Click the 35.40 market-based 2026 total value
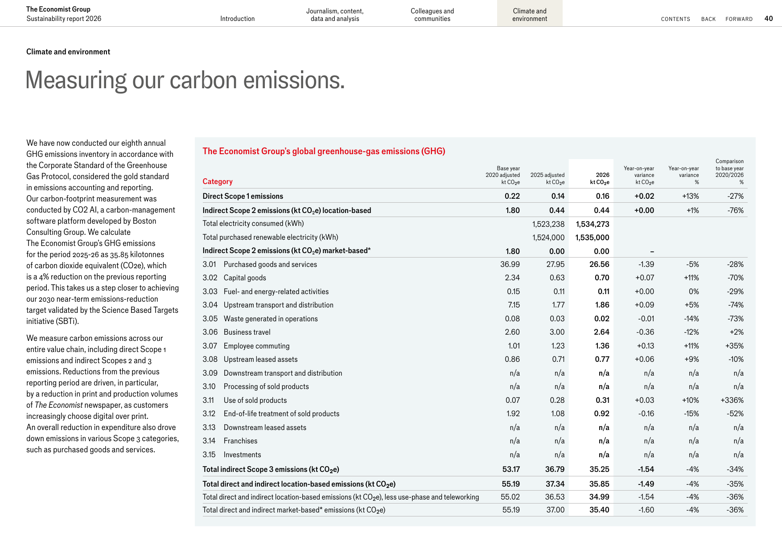This screenshot has width=782, height=553. tap(599, 510)
